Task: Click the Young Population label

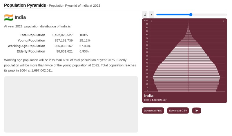Action: coord(32,40)
